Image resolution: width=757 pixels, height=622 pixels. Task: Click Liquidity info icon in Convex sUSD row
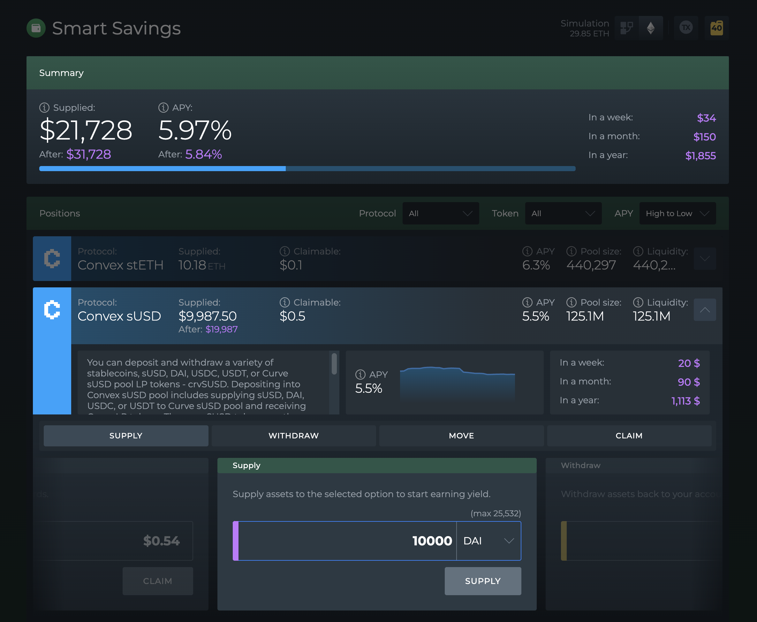pos(638,302)
